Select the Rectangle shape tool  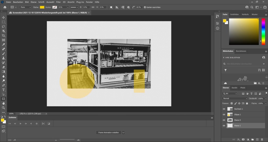point(3,99)
